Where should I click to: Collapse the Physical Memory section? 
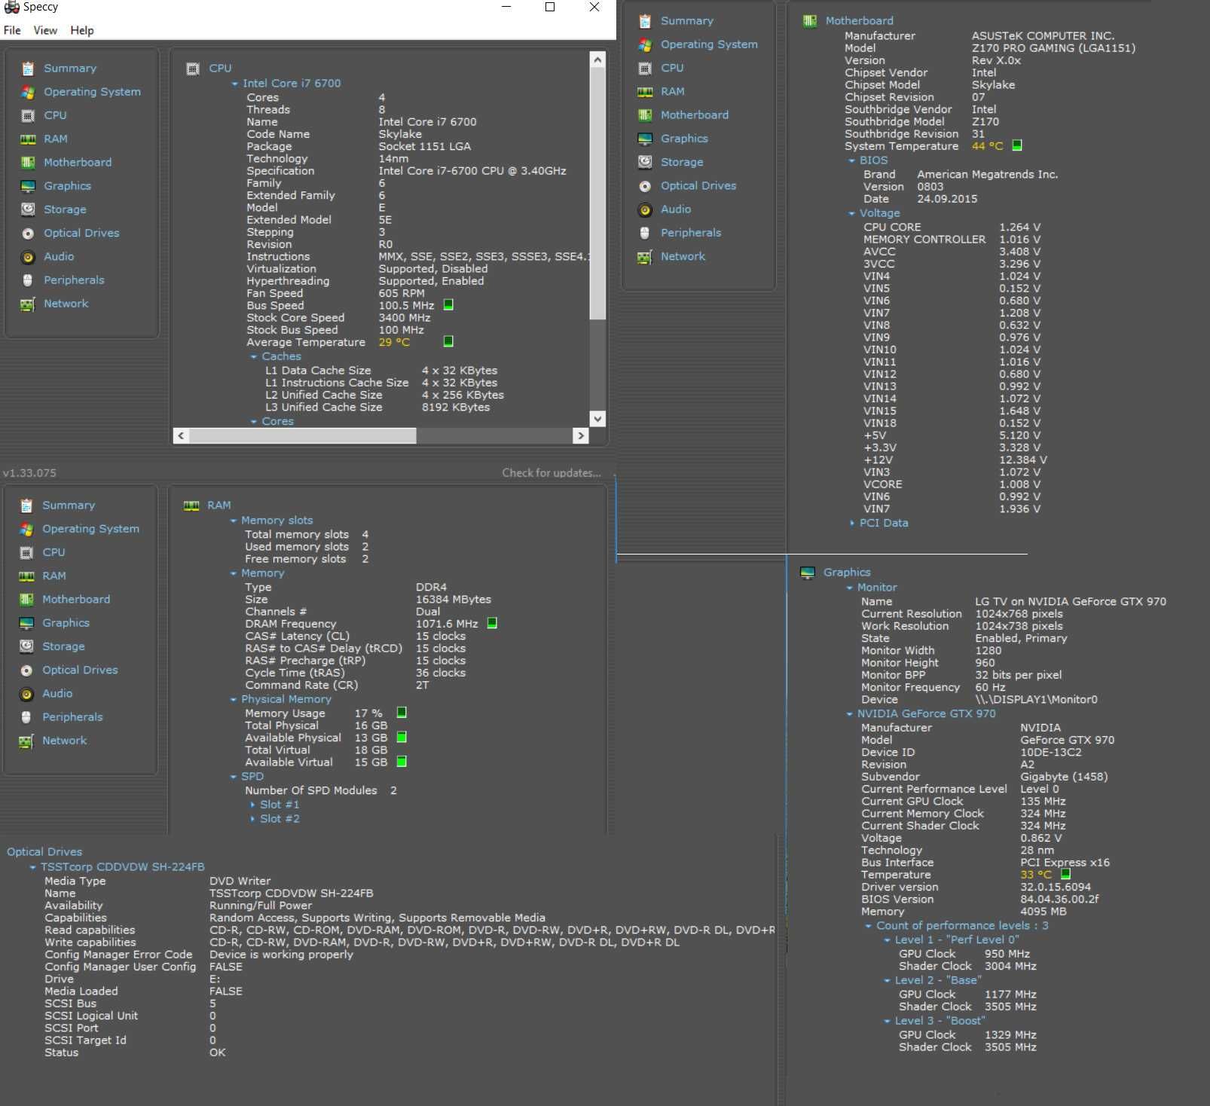click(x=234, y=699)
